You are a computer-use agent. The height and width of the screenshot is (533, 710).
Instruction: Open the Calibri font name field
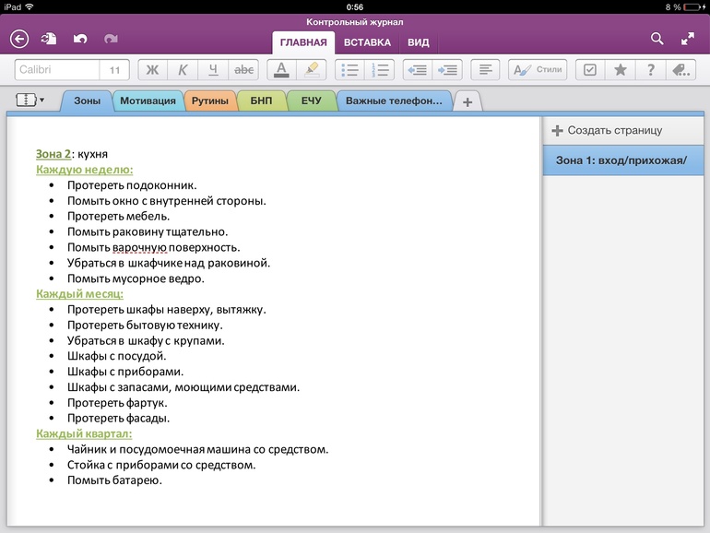coord(57,70)
